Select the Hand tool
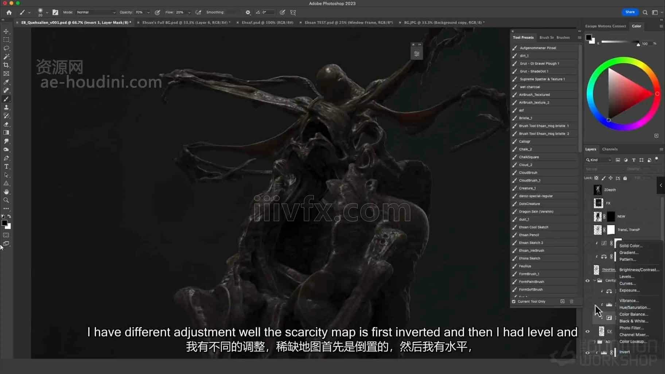Viewport: 665px width, 374px height. point(6,192)
